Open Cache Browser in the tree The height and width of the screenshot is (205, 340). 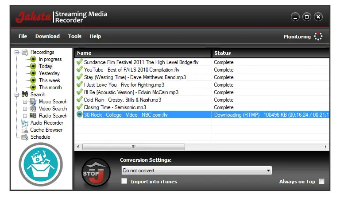click(x=46, y=130)
